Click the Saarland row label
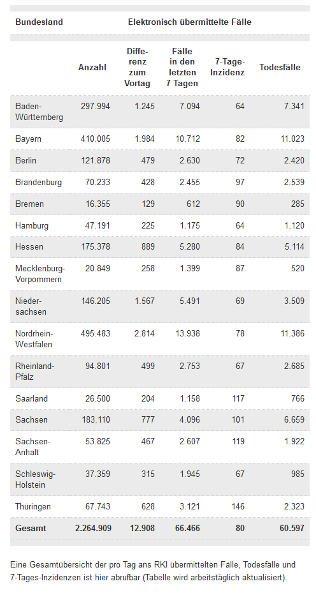Screen dimensions: 316x602 pos(31,398)
